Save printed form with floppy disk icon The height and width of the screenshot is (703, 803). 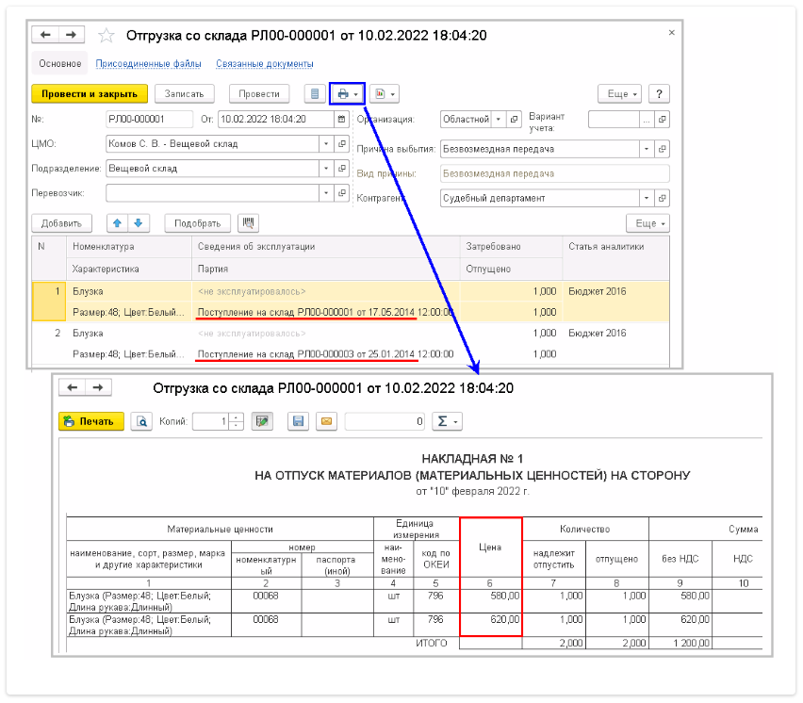click(299, 421)
